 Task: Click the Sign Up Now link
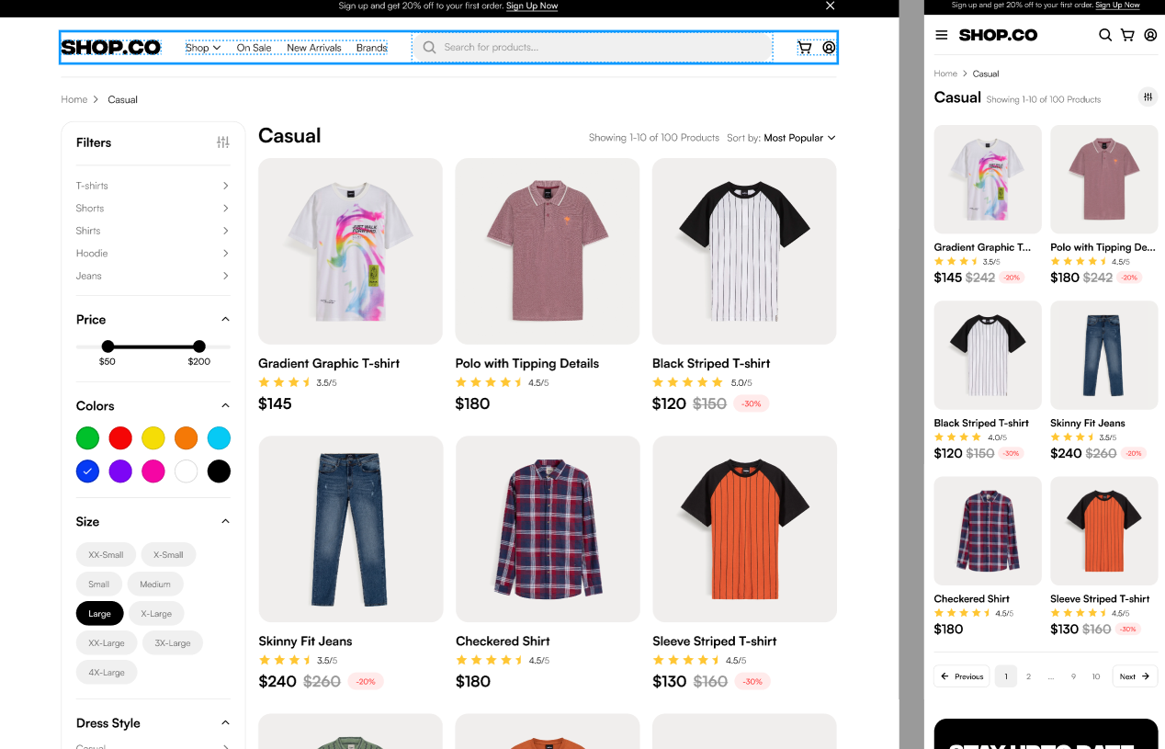click(531, 6)
